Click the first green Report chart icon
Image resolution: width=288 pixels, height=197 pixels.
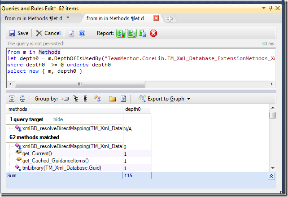121,33
